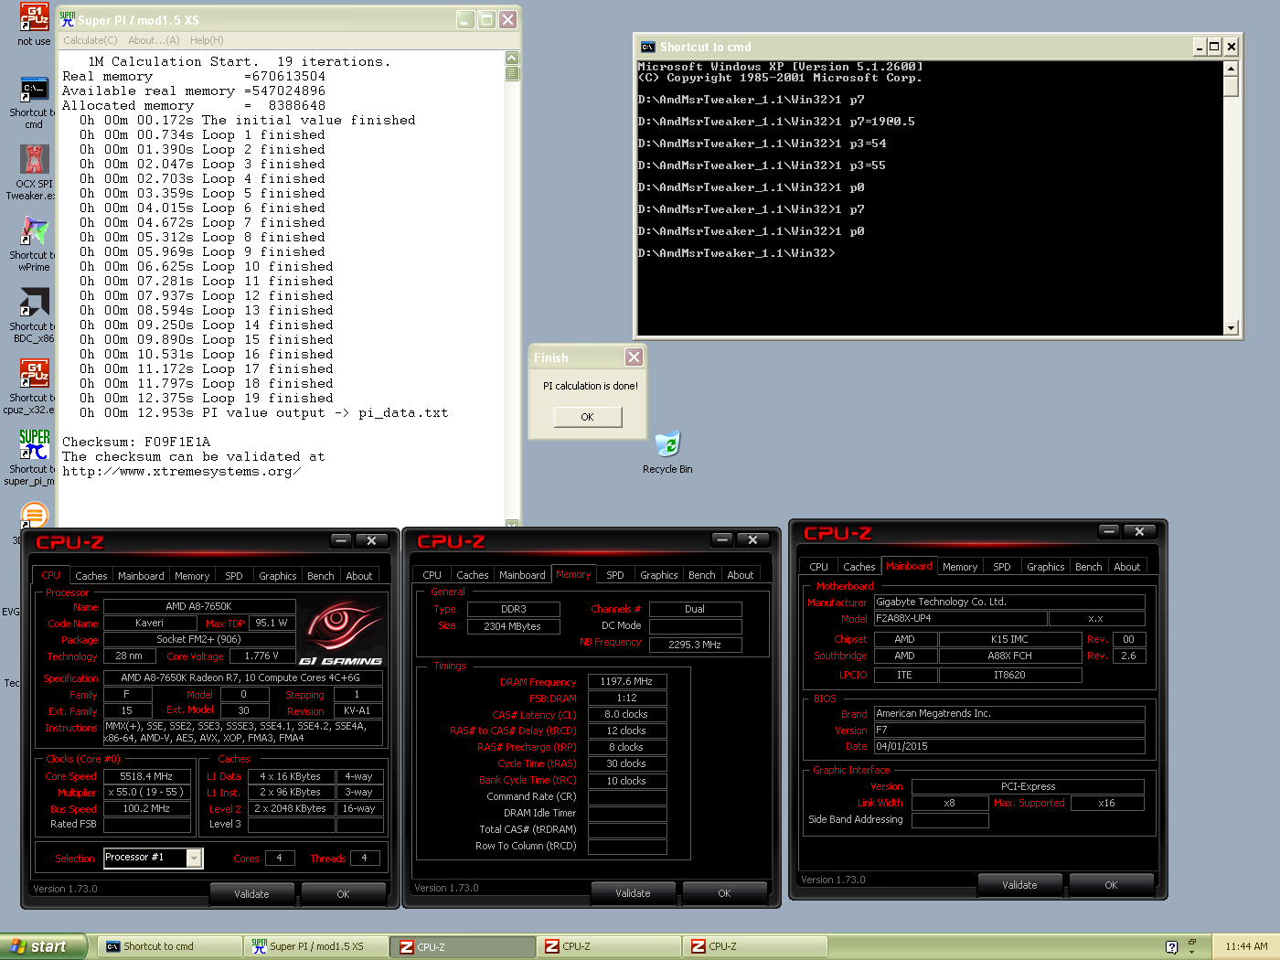Click the cmd window title bar icon

[648, 47]
